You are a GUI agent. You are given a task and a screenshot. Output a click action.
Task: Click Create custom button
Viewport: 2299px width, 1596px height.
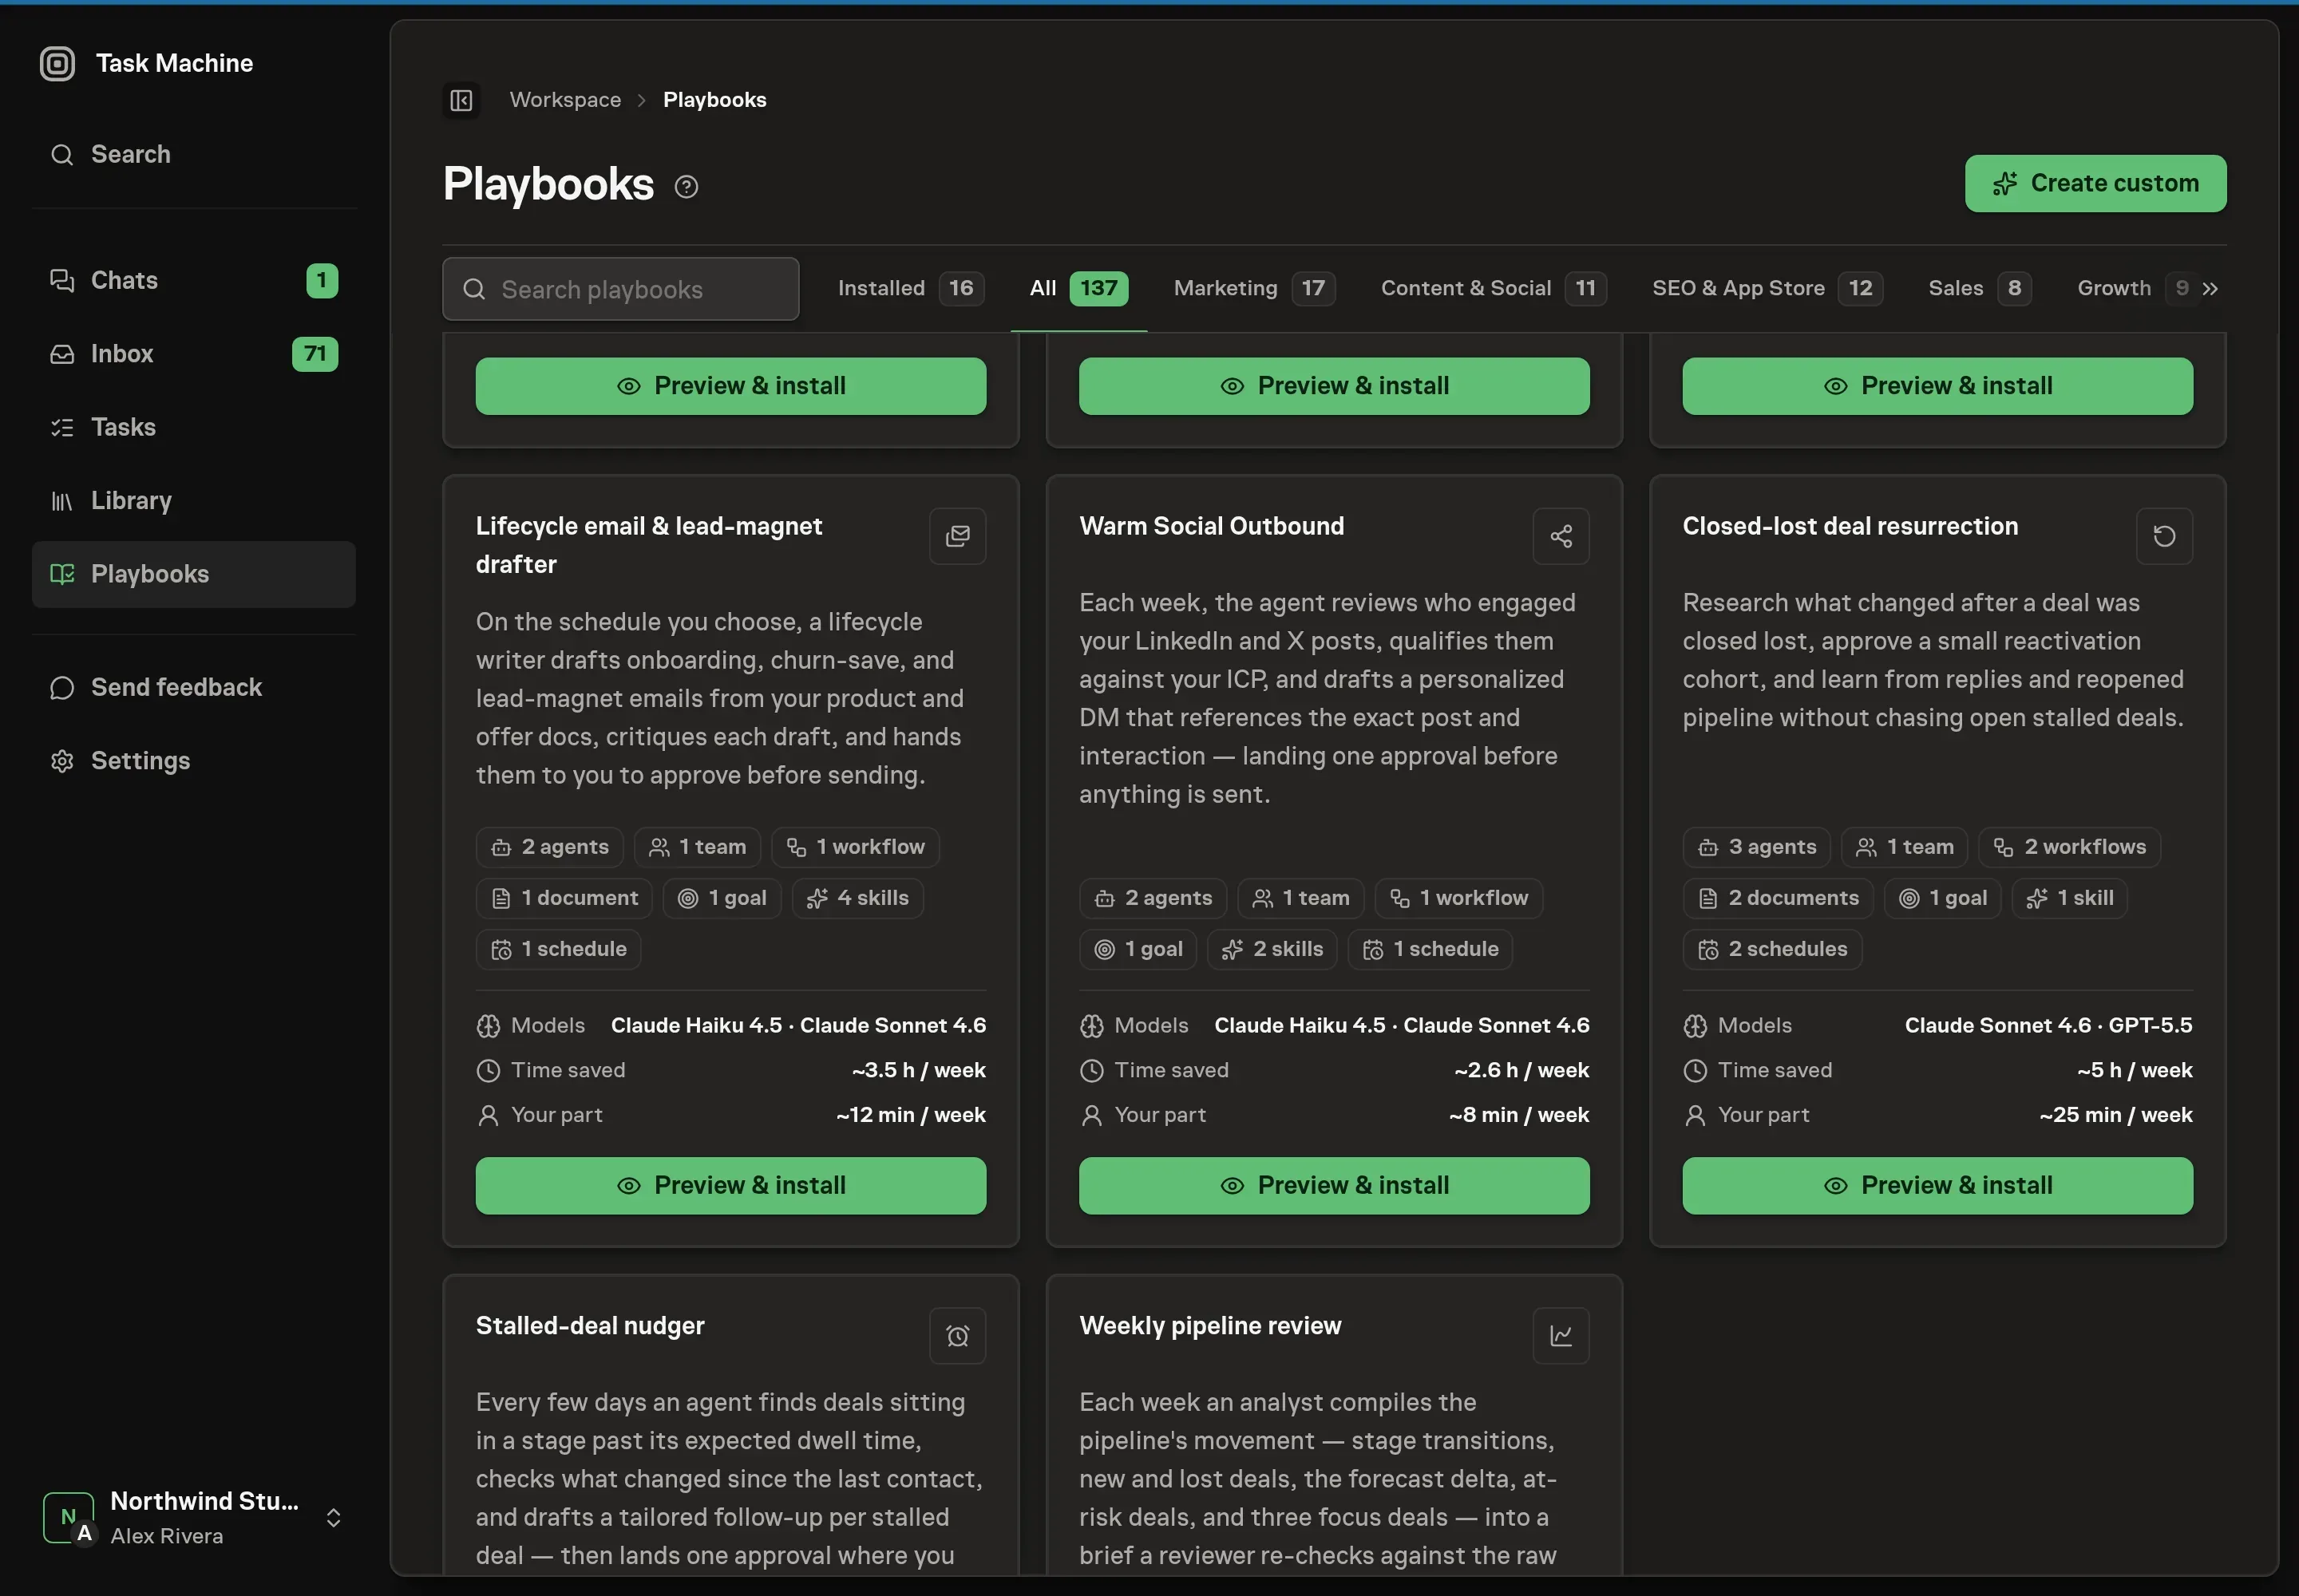pos(2095,184)
